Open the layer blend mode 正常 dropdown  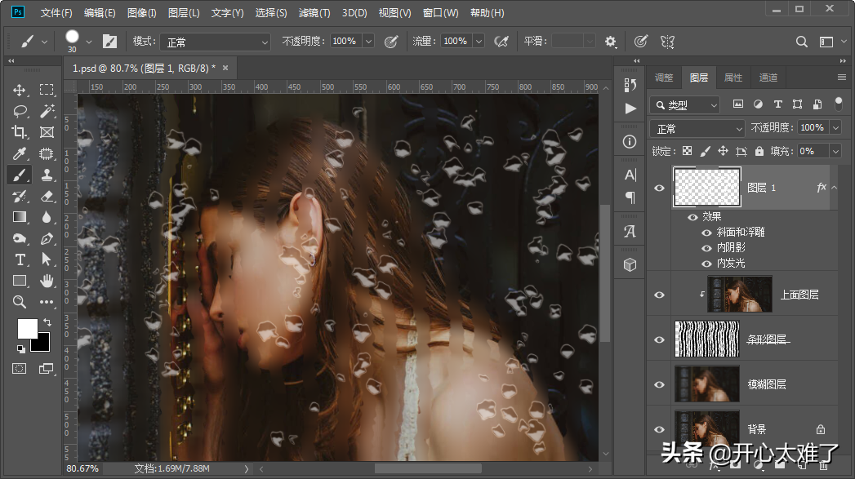(697, 129)
